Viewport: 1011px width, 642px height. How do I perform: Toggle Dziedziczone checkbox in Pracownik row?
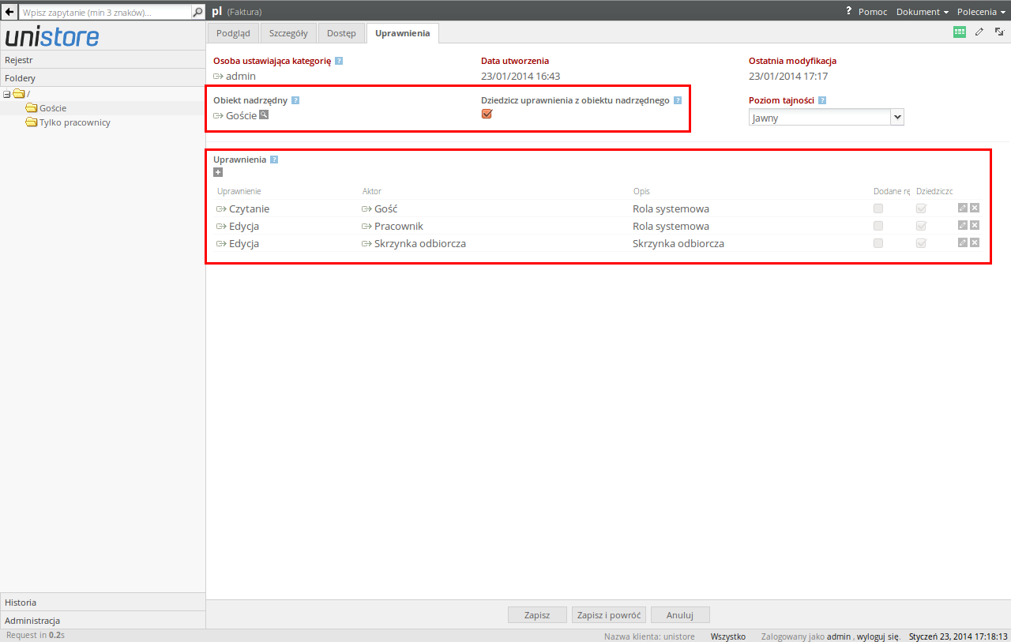click(921, 226)
